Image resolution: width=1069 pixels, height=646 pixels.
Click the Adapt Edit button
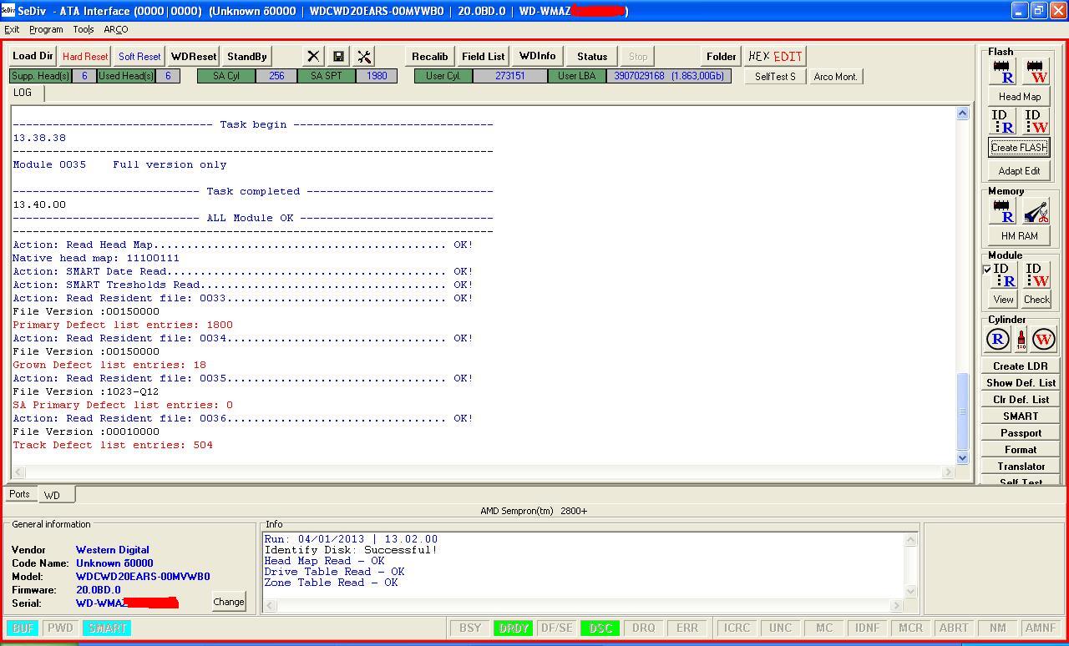[x=1020, y=171]
